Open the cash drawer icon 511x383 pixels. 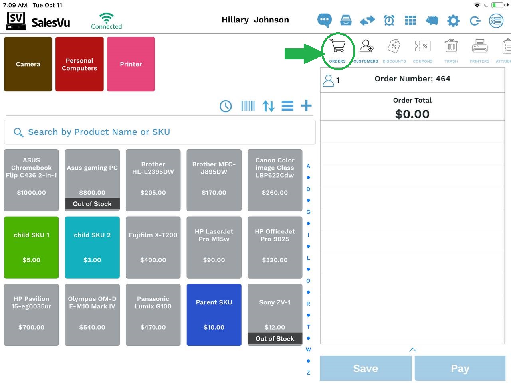click(346, 20)
